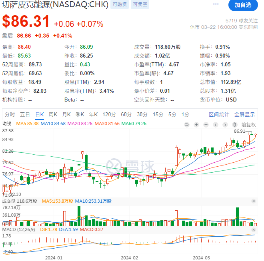Screen dimensions: 264x261
Task: Switch to the 五日 chart tab
Action: coord(25,115)
